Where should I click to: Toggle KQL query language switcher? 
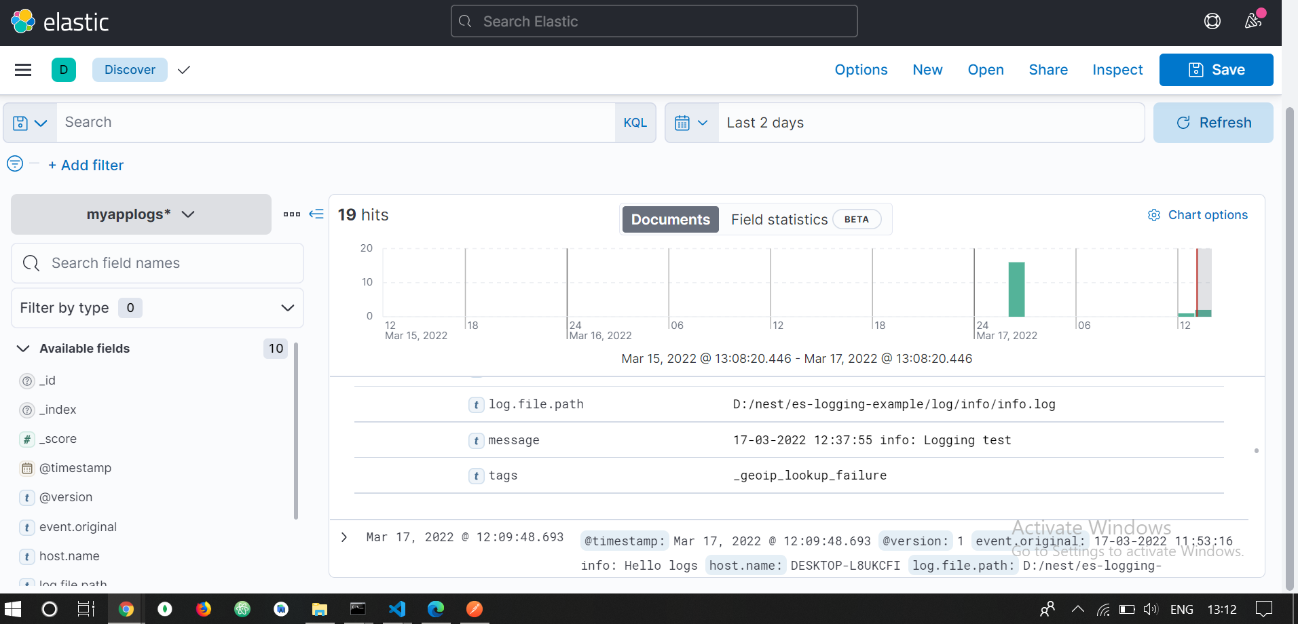(x=635, y=123)
